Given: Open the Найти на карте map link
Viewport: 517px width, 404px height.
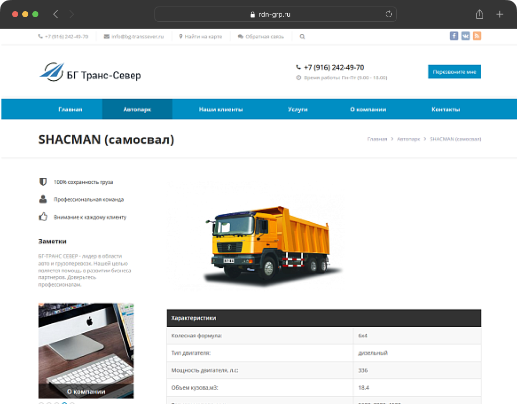Looking at the screenshot, I should 200,36.
